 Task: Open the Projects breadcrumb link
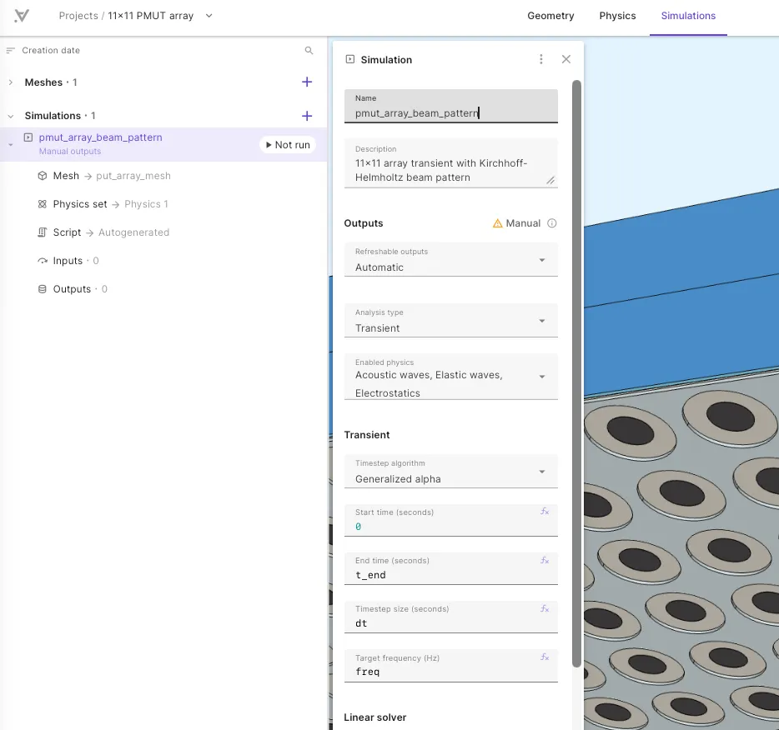point(78,16)
